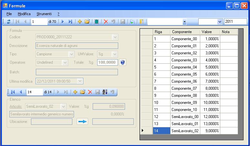Click the blue shield help icon beside Totale
This screenshot has width=250, height=146.
pyautogui.click(x=122, y=62)
